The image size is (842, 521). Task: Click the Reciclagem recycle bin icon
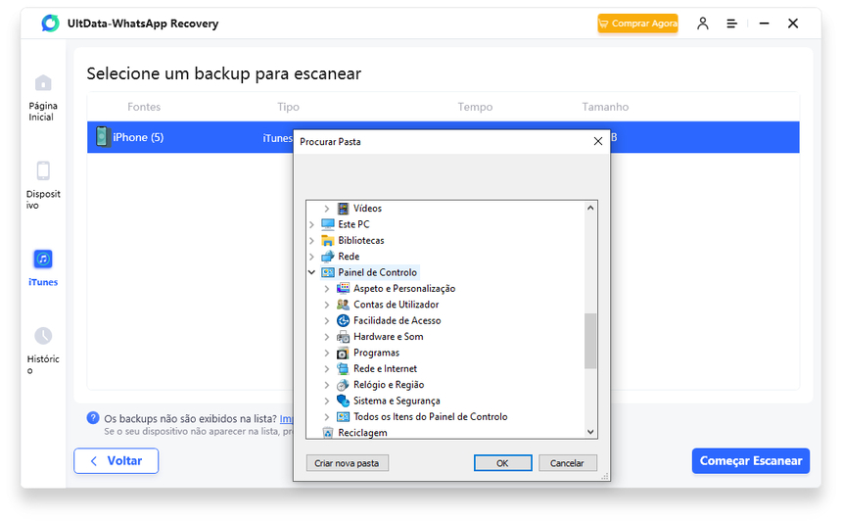[328, 433]
